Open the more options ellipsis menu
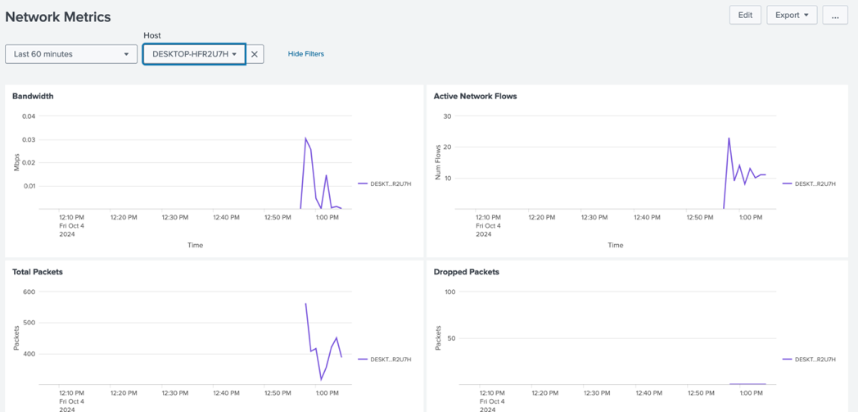 (834, 15)
